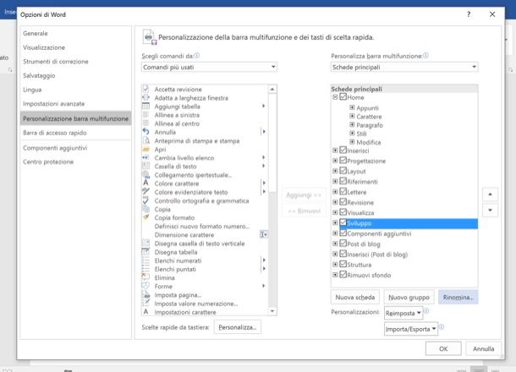Open the Personalizza barra multifunzione dropdown
This screenshot has width=516, height=372.
[x=404, y=67]
